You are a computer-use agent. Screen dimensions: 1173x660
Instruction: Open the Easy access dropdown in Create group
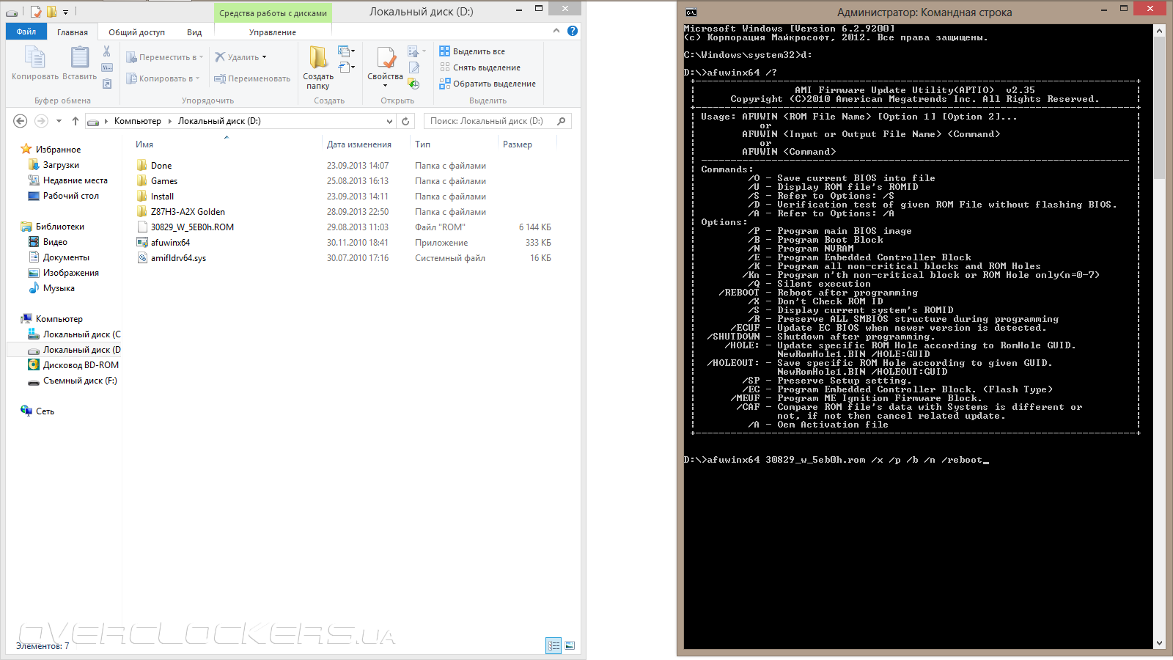click(x=347, y=67)
